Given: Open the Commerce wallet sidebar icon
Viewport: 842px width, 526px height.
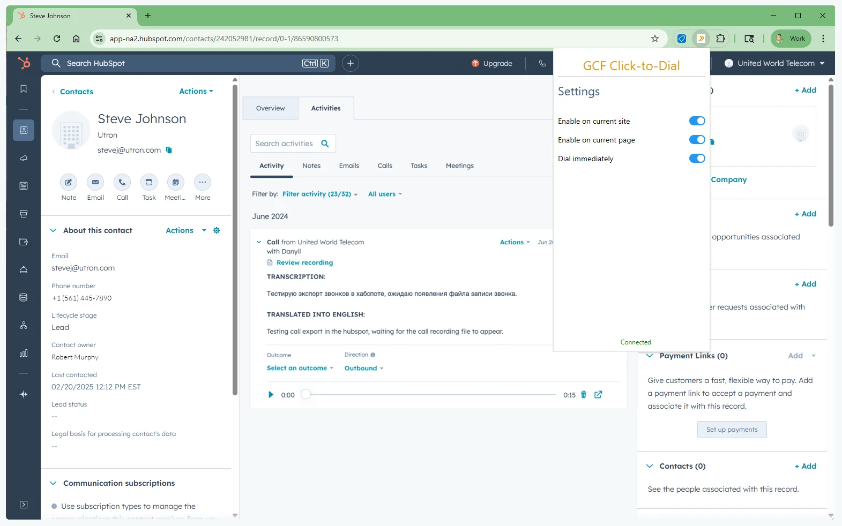Looking at the screenshot, I should pos(24,242).
